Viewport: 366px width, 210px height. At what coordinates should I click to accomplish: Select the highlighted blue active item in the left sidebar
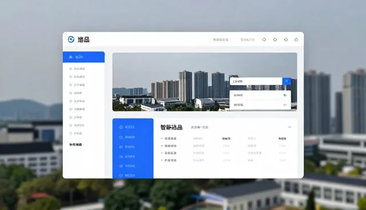coord(83,57)
